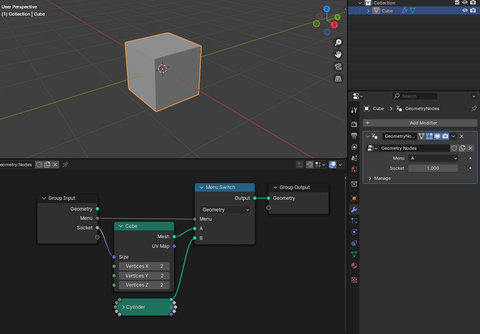The width and height of the screenshot is (480, 334).
Task: Expand the Cube item in outliner
Action: coord(368,11)
